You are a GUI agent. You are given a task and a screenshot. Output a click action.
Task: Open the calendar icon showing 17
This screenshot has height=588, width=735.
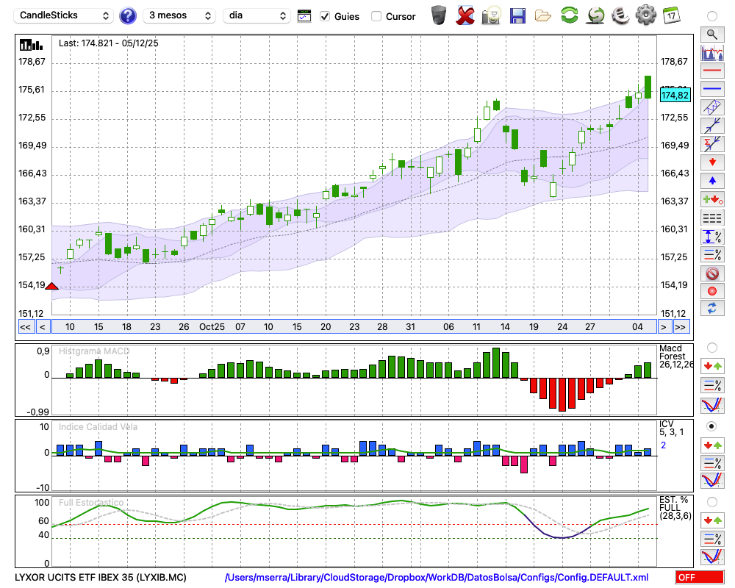coord(671,15)
